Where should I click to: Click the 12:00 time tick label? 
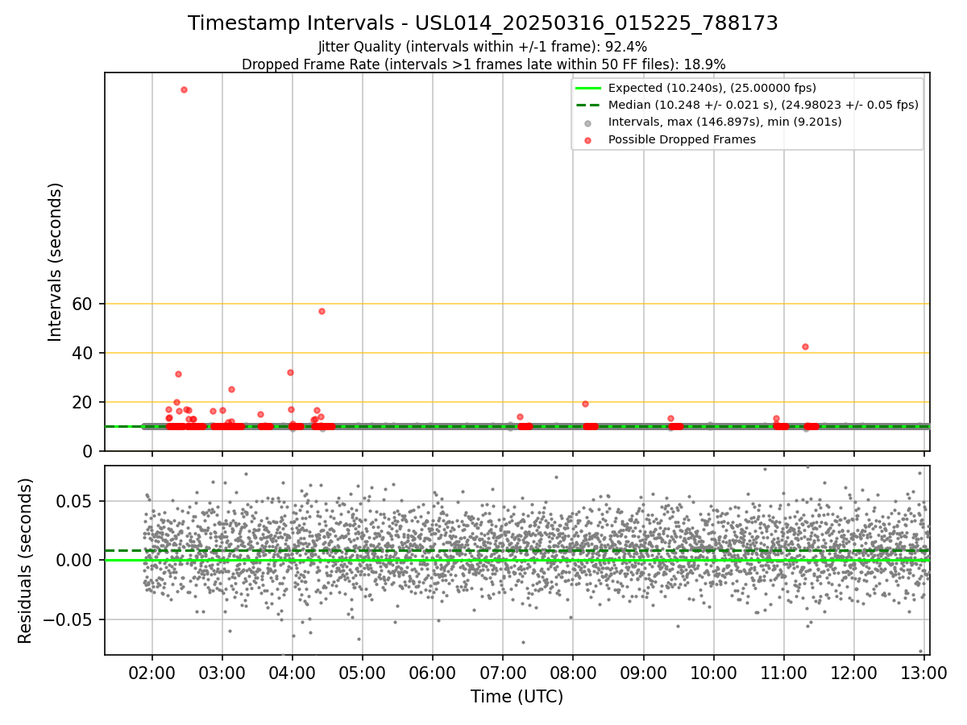pyautogui.click(x=853, y=672)
